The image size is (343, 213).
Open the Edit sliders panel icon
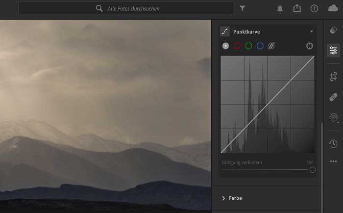pos(333,51)
